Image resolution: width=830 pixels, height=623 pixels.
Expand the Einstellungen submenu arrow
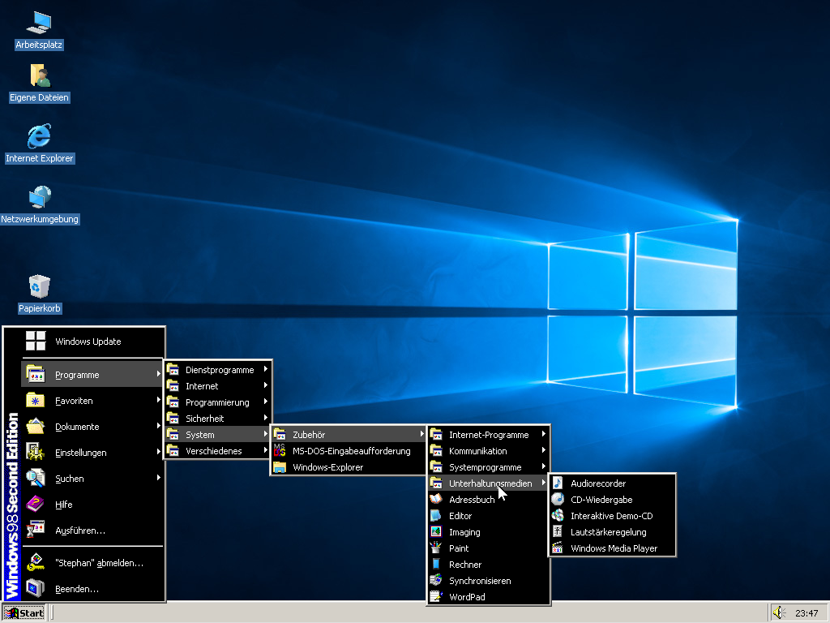[x=158, y=451]
